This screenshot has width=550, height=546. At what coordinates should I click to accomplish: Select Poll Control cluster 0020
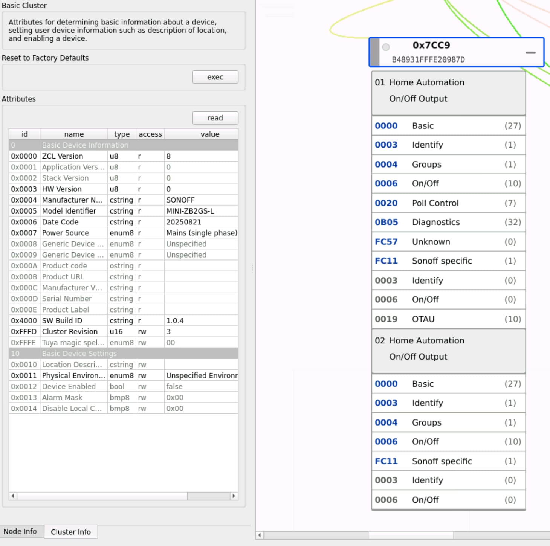tap(448, 203)
